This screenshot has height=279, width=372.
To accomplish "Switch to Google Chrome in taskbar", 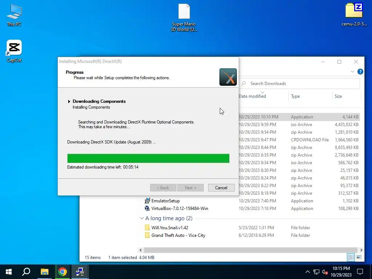I will (62, 272).
